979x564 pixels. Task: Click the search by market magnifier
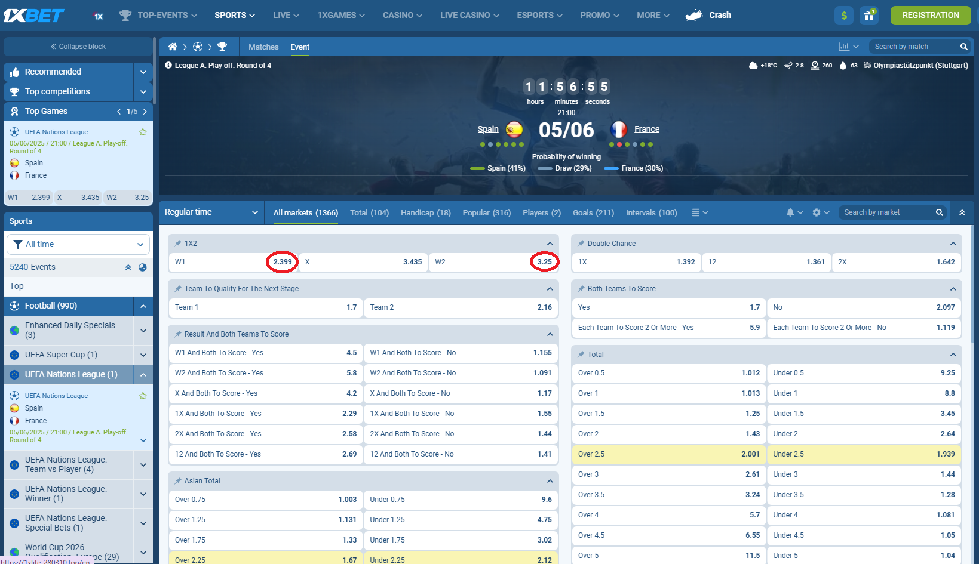tap(939, 212)
